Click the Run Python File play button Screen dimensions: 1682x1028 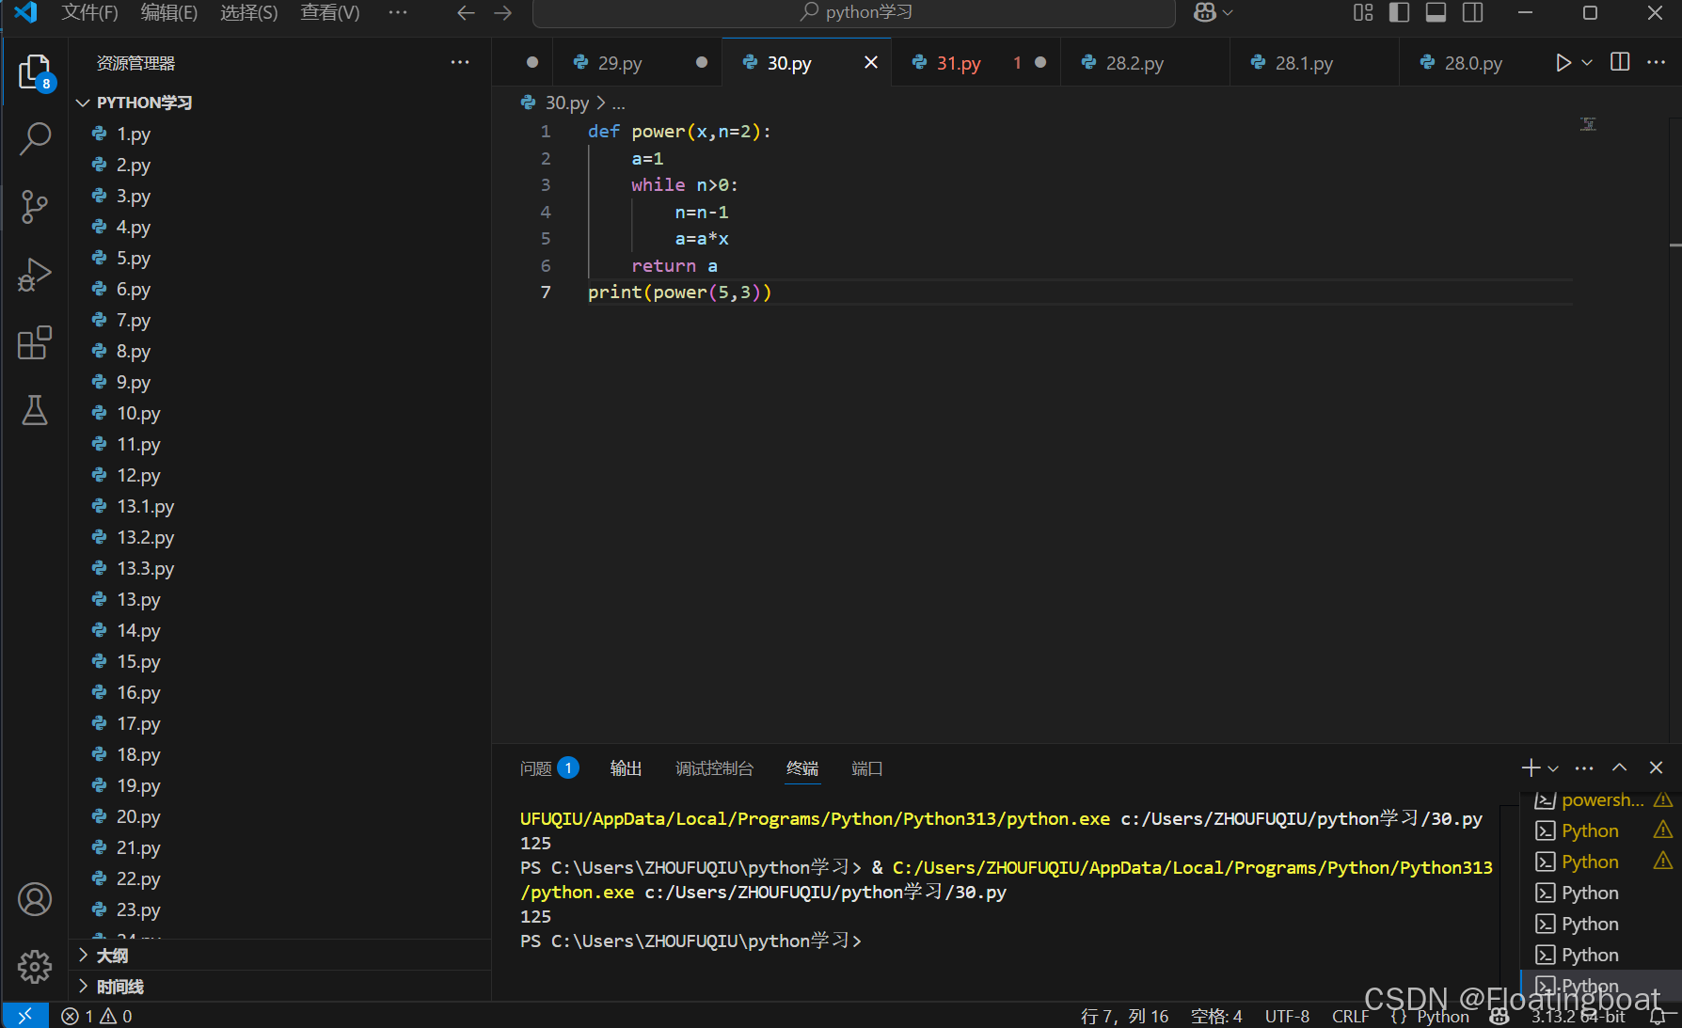[x=1563, y=63]
